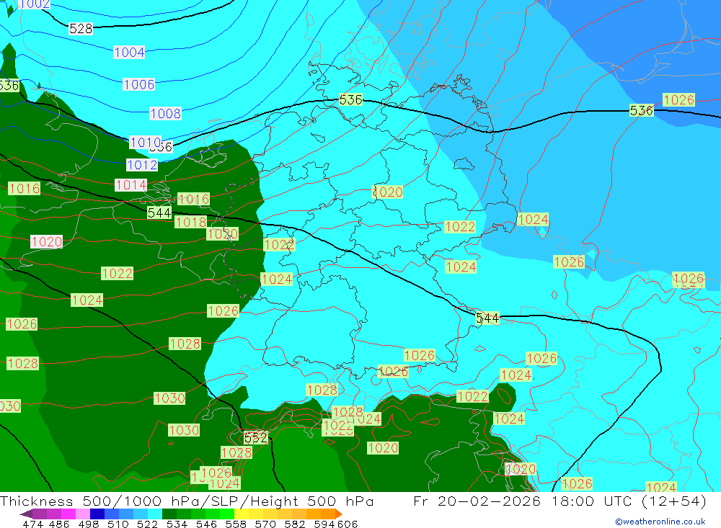Click the 486 legend value

point(58,524)
